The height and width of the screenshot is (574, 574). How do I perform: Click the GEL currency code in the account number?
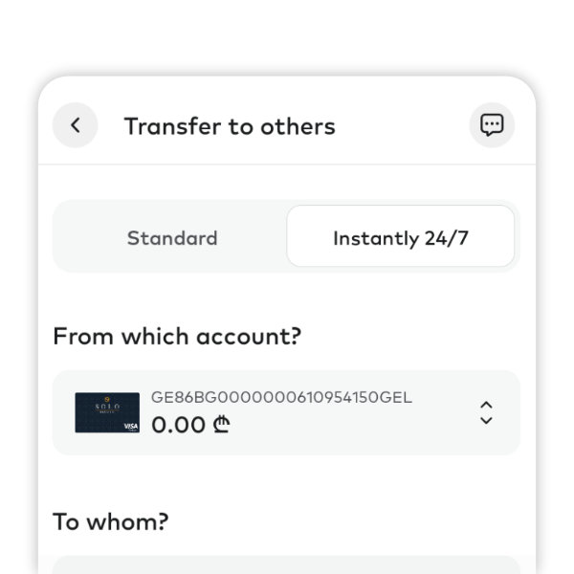point(397,397)
